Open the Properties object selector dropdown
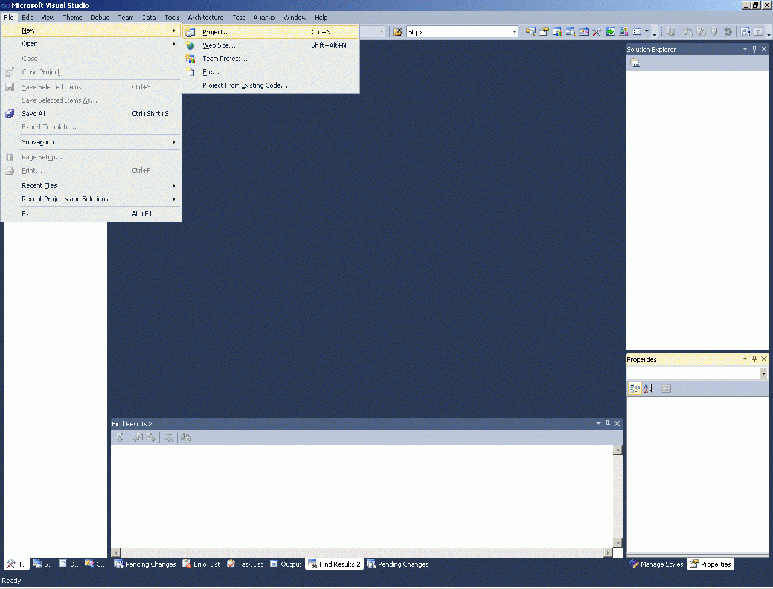This screenshot has height=589, width=773. (x=763, y=374)
